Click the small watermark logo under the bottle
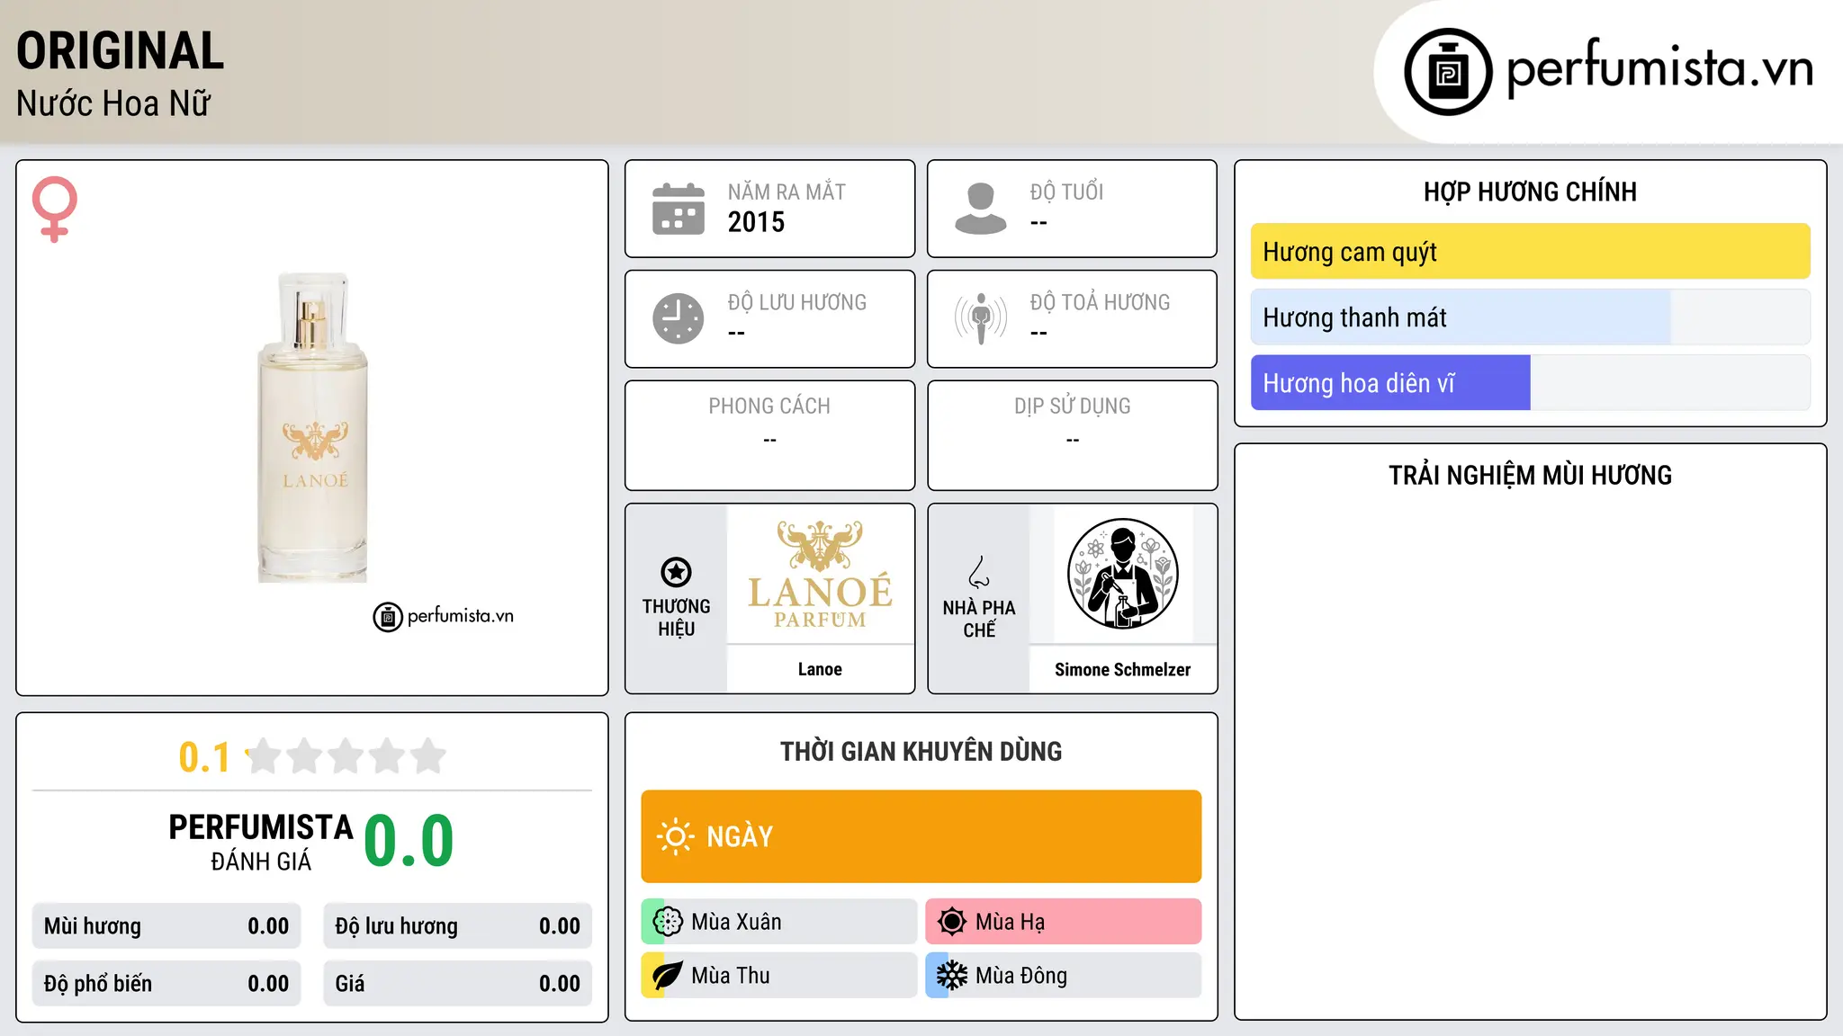 [x=444, y=617]
